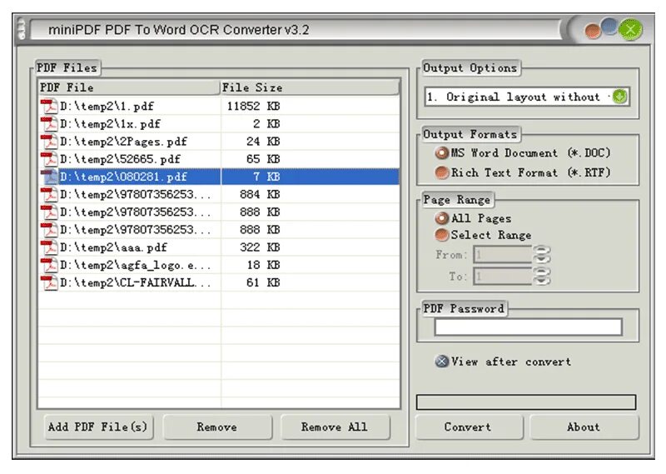This screenshot has width=666, height=474.
Task: Select the row D:\temp2\agfa_logo.e...
Action: point(219,265)
